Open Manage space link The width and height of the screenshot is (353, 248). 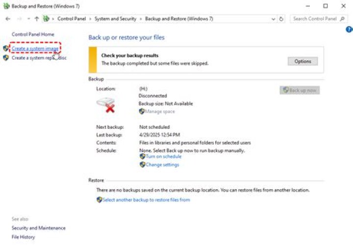pyautogui.click(x=160, y=111)
